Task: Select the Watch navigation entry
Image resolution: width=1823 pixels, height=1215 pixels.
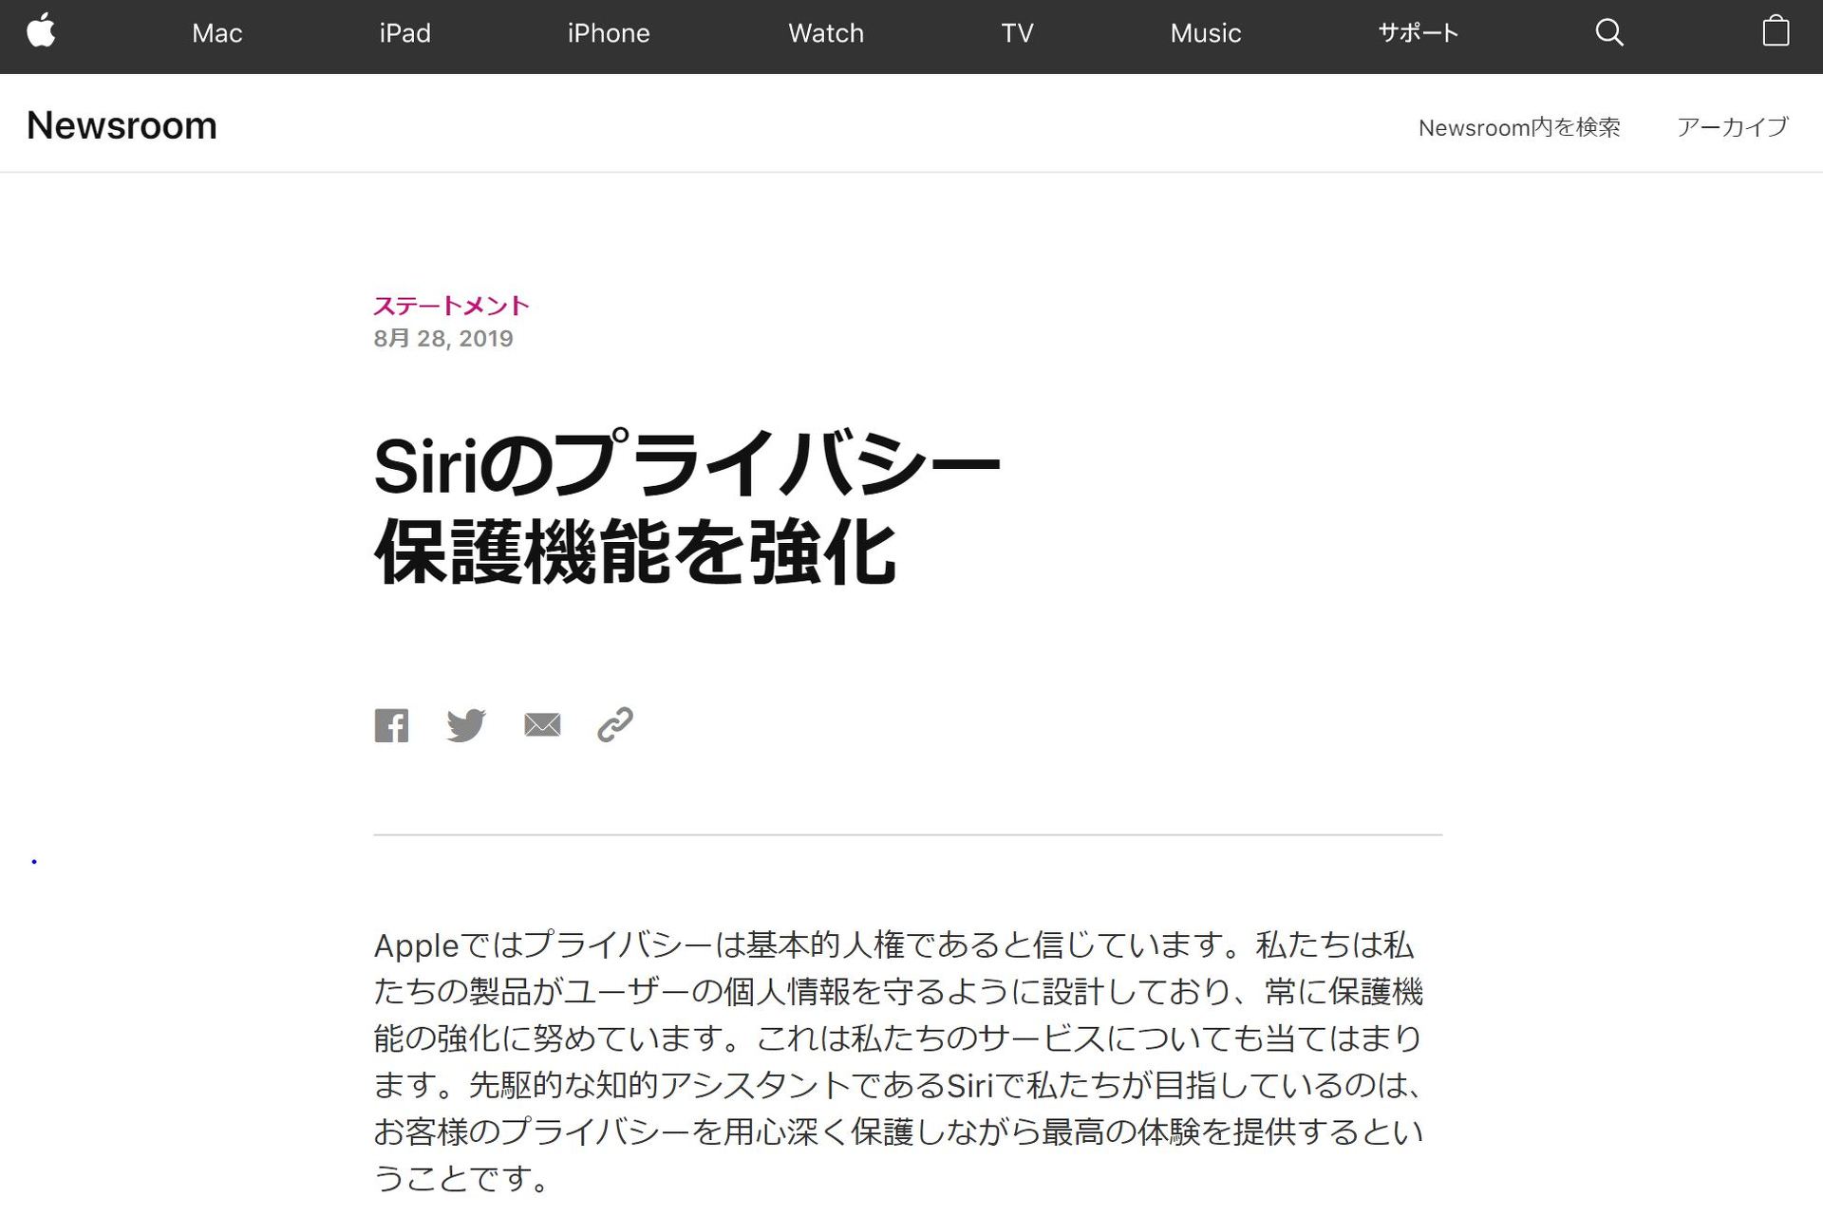Action: point(824,32)
